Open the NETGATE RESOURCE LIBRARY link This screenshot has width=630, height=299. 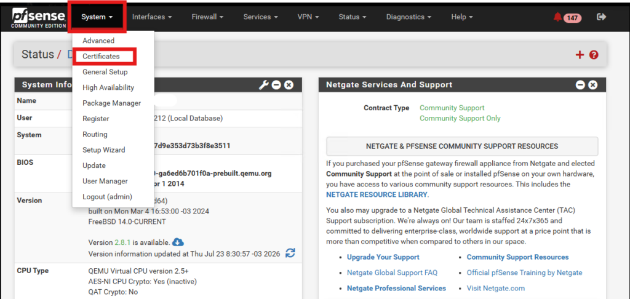(x=377, y=194)
